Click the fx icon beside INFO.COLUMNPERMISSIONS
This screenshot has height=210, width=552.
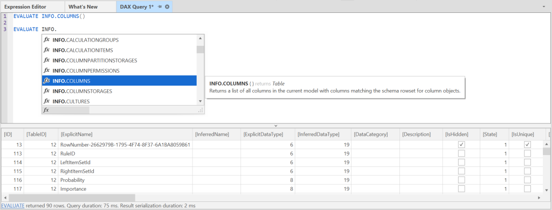coord(46,71)
